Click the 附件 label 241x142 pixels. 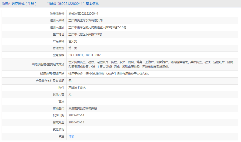coord(61,87)
